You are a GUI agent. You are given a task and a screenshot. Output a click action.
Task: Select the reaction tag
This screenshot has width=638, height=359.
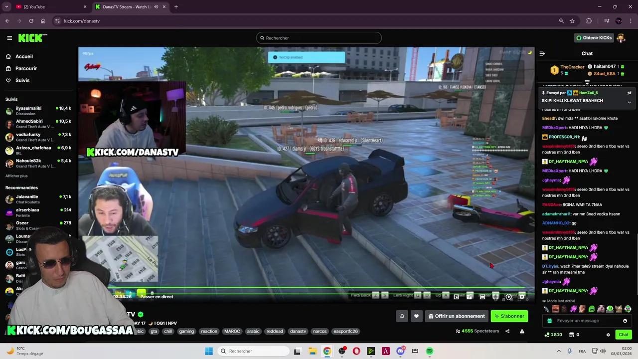tap(209, 331)
